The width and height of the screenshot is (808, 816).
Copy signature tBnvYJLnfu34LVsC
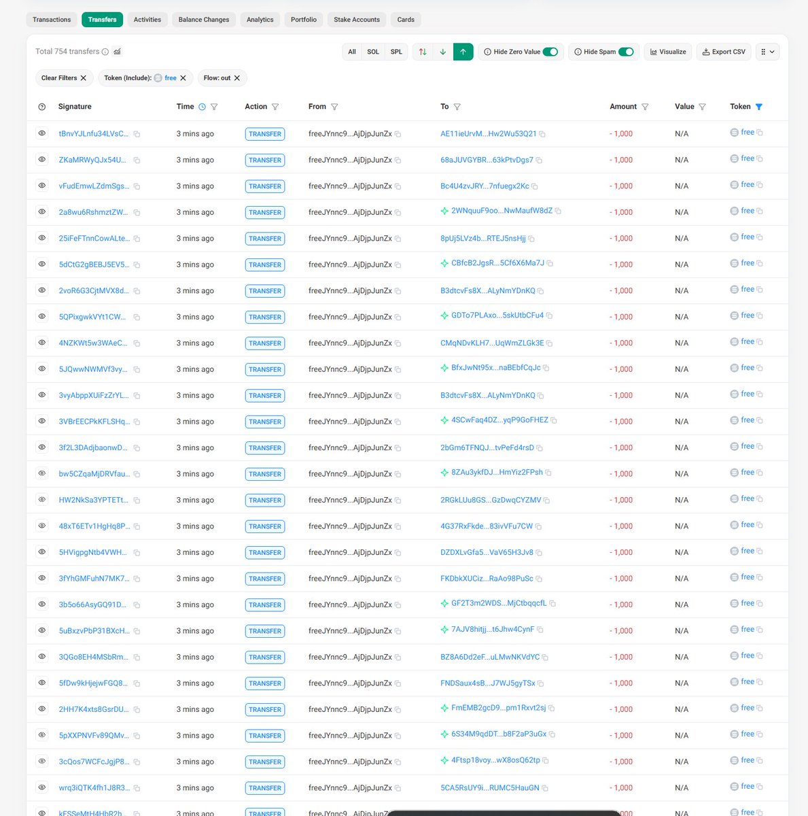(x=137, y=134)
